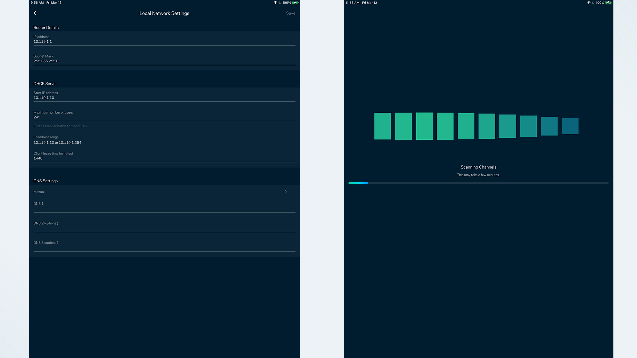Tap Wi-Fi icon in right screen's status bar
637x358 pixels.
tap(589, 3)
